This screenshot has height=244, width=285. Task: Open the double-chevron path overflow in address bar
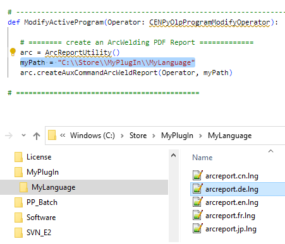pos(63,136)
